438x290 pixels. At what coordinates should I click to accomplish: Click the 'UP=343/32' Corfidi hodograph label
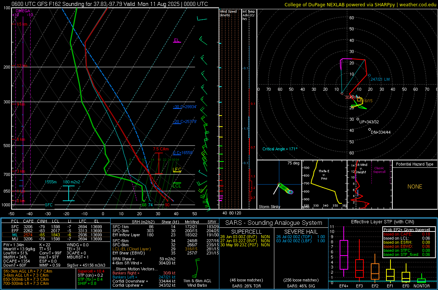click(369, 122)
